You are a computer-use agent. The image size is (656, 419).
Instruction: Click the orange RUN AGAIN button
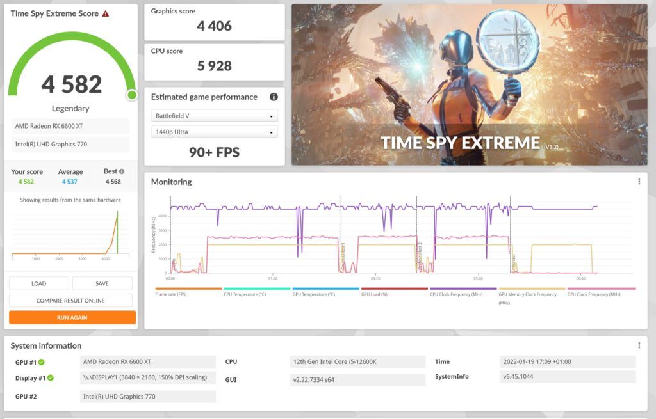72,317
